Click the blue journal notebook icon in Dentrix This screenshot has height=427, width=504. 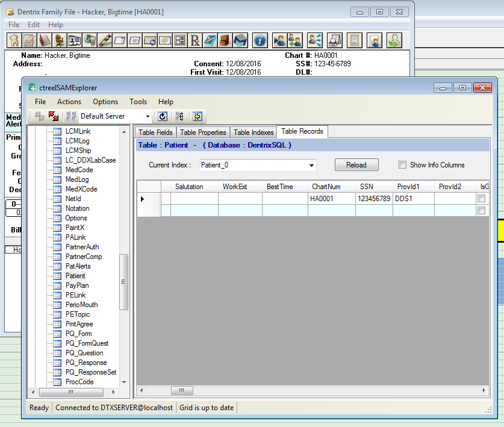[211, 40]
